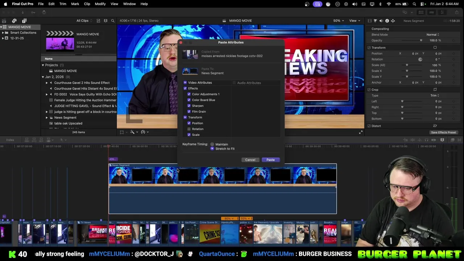Click the browser search magnifier
The height and width of the screenshot is (261, 464).
(x=113, y=21)
